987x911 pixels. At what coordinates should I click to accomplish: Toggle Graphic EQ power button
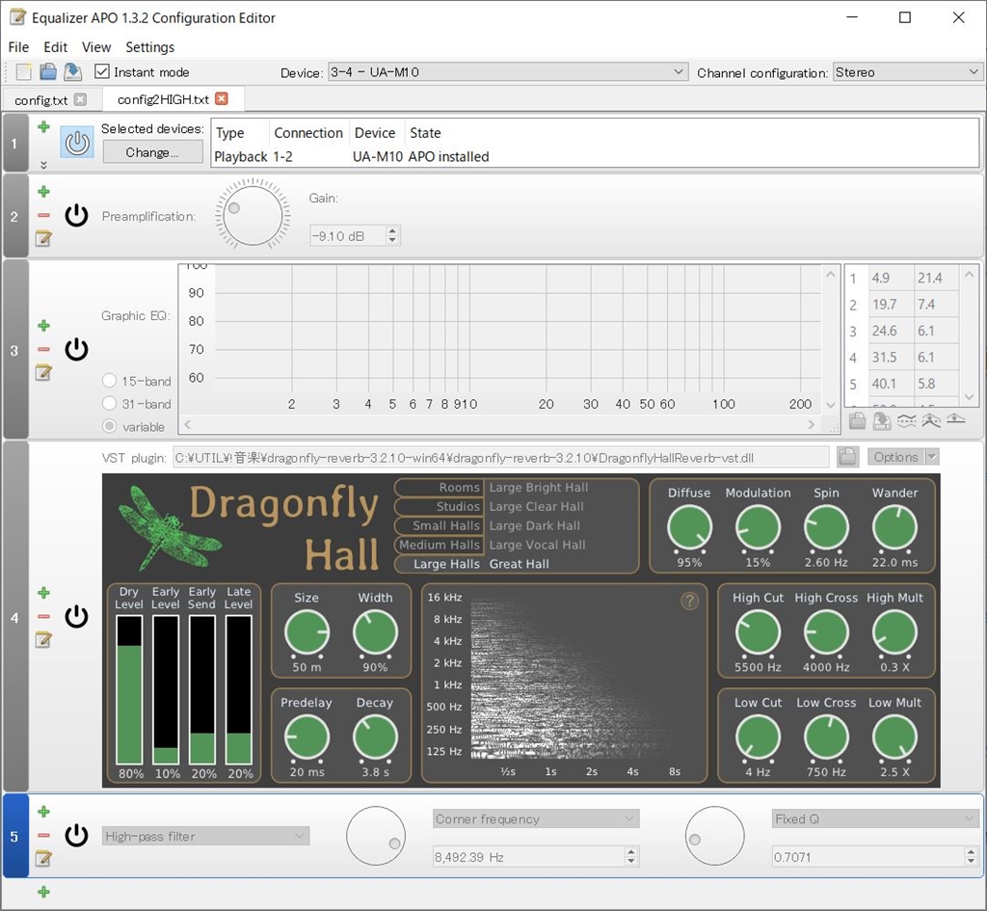tap(77, 349)
